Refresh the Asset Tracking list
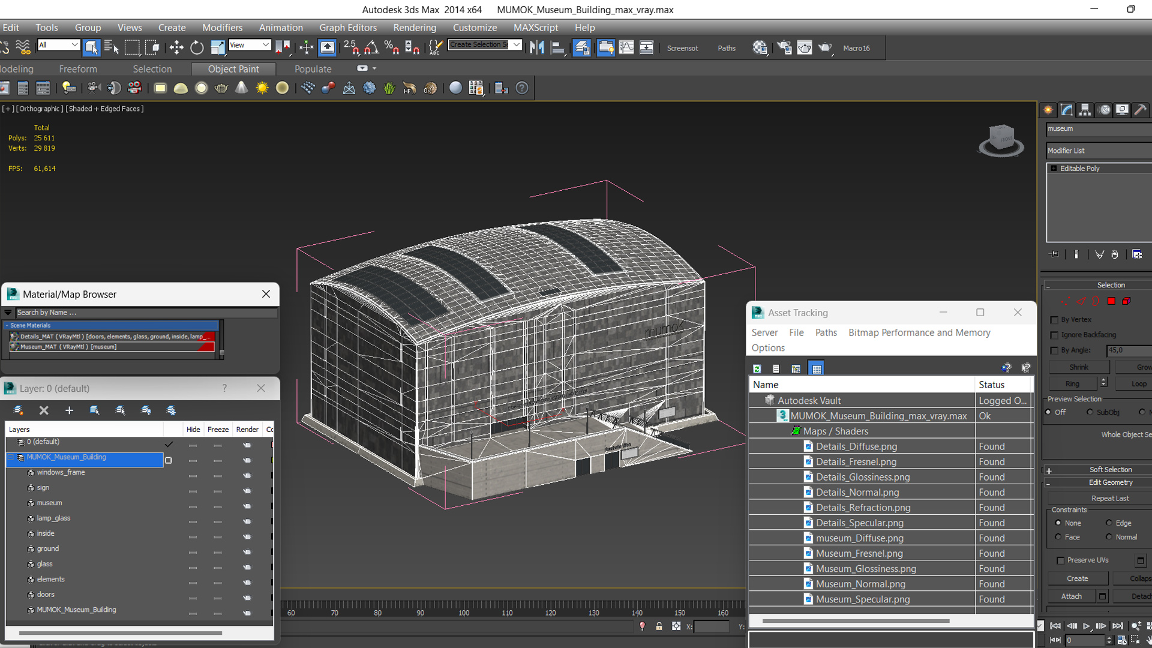Screen dimensions: 1152x648 (x=757, y=368)
